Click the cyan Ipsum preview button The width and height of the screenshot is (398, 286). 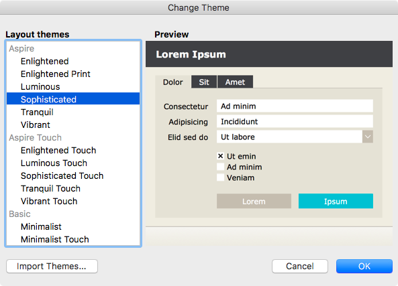coord(336,201)
